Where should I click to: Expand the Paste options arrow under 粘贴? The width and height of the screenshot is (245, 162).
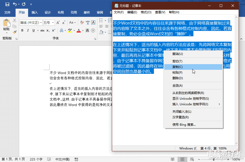coord(7,33)
